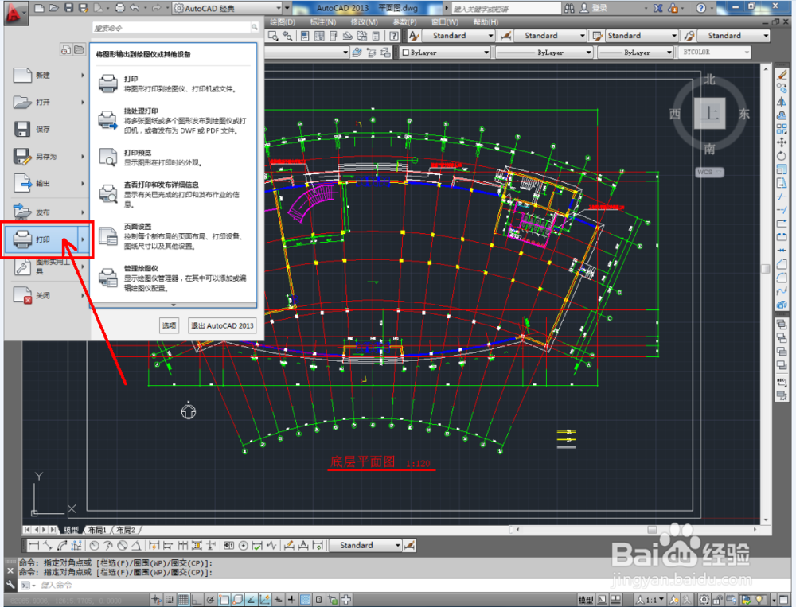Click the open documents folder icon in menu
The width and height of the screenshot is (796, 607).
pos(79,49)
